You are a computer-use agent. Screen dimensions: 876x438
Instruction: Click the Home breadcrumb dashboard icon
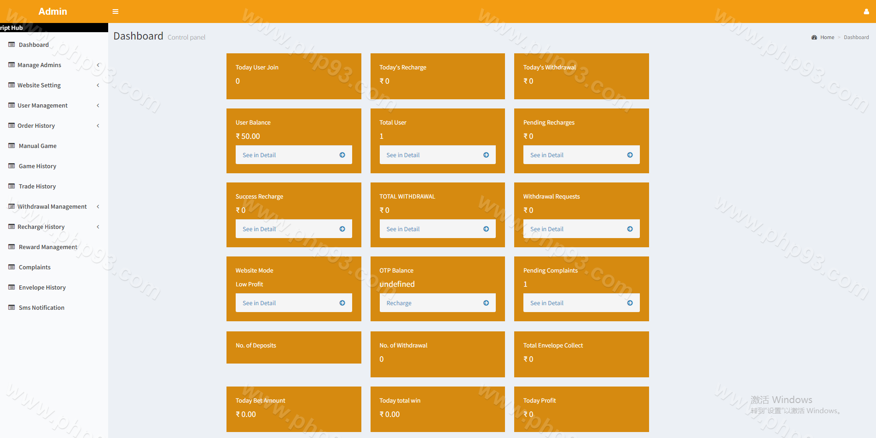click(x=814, y=37)
